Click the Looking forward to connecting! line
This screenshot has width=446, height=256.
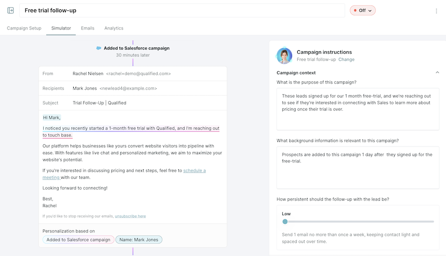75,188
